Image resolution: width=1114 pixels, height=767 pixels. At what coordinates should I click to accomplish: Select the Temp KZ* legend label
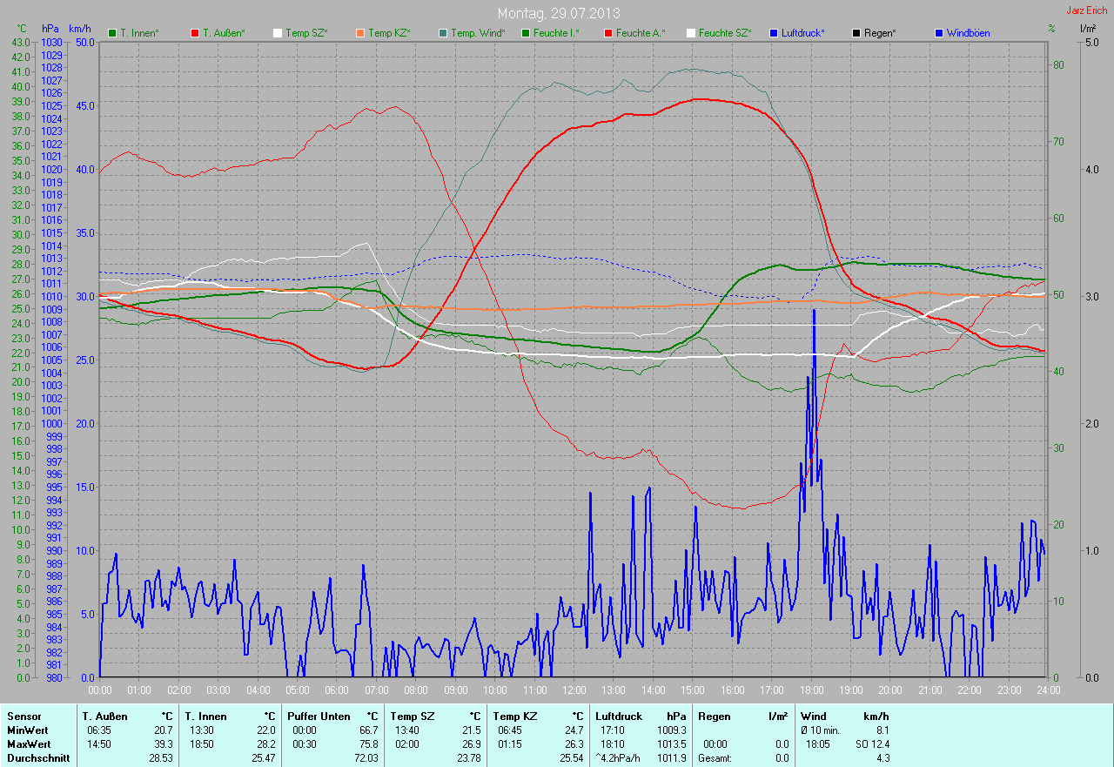(x=389, y=33)
